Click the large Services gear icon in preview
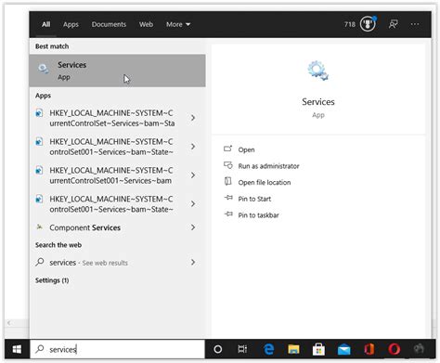Image resolution: width=440 pixels, height=363 pixels. 318,71
